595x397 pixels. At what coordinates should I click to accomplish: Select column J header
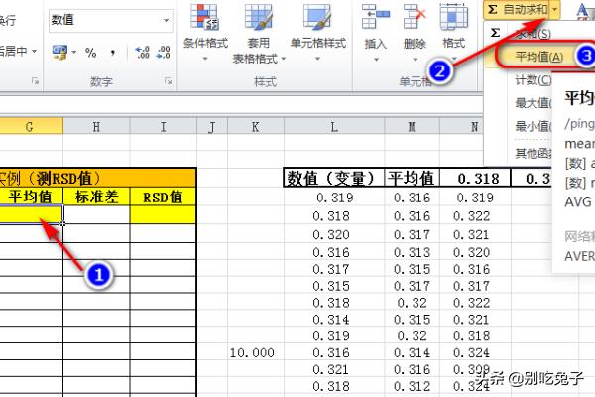(212, 126)
